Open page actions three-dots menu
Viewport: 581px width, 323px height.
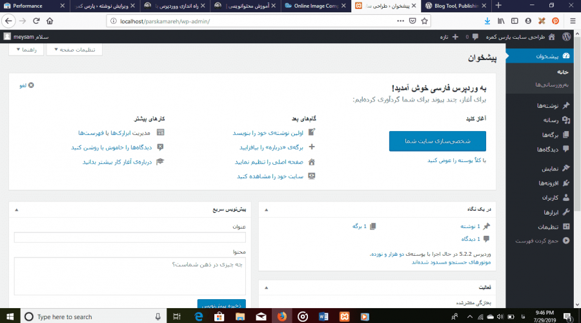[x=400, y=21]
